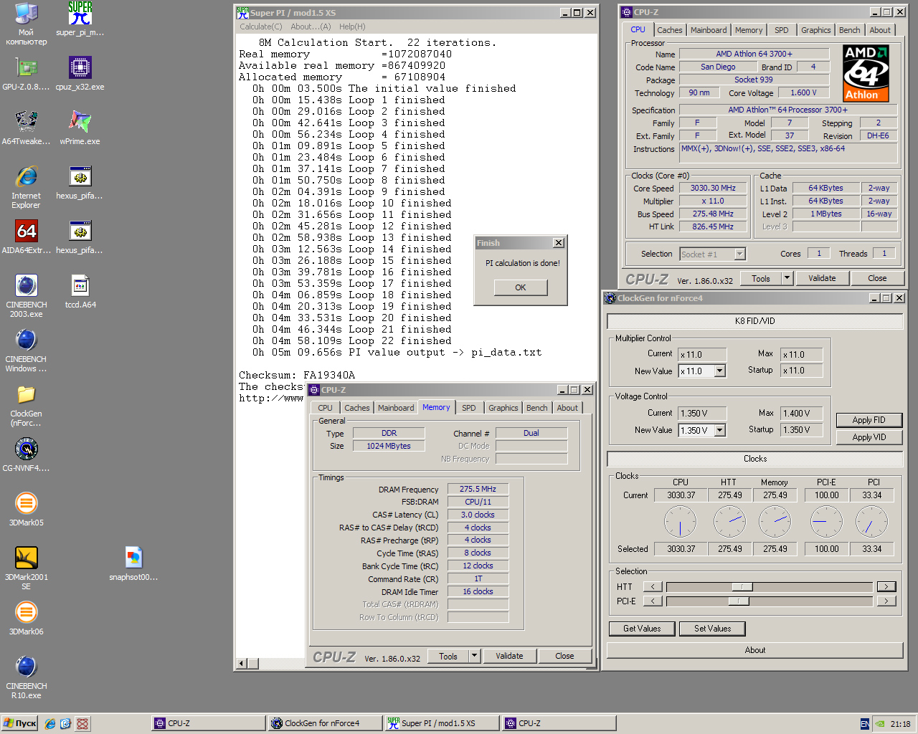The width and height of the screenshot is (918, 734).
Task: Open the GPU-Z desktop icon
Action: pyautogui.click(x=27, y=69)
